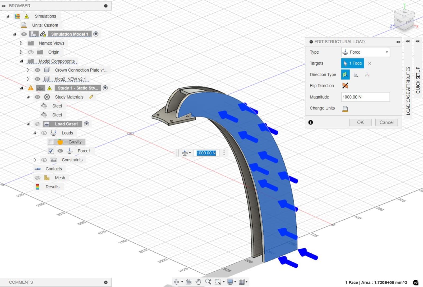This screenshot has width=423, height=287.
Task: Click the Flip Direction icon
Action: pos(345,86)
